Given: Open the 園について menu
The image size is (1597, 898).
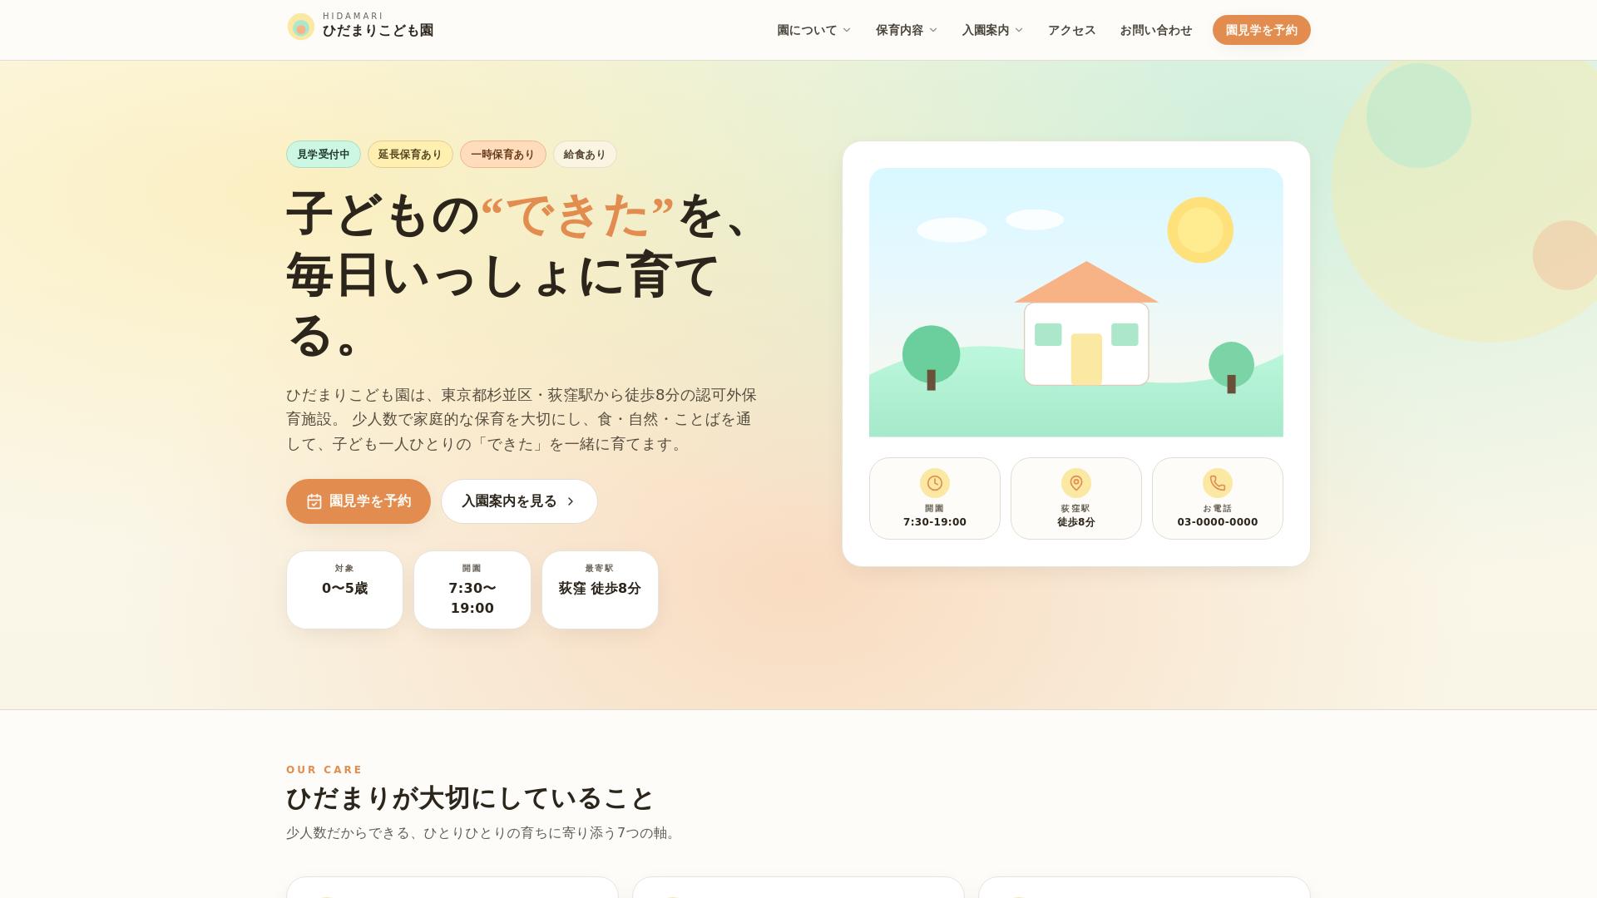Looking at the screenshot, I should 814,30.
